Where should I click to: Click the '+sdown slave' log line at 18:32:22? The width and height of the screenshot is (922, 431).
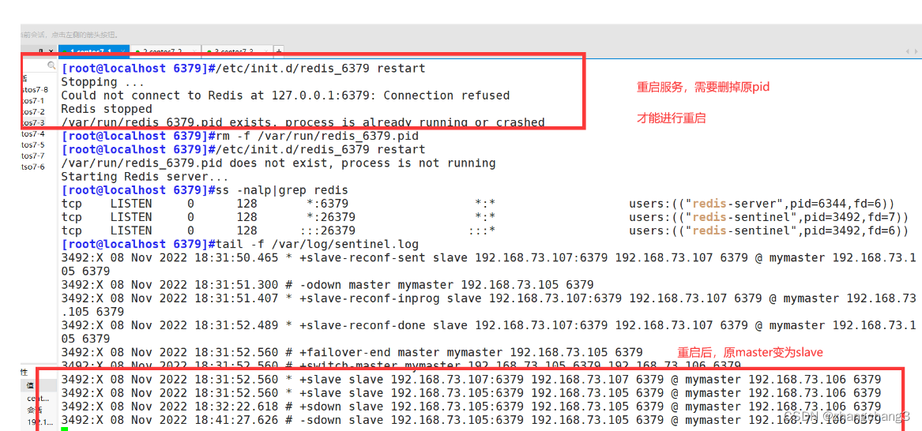pos(471,407)
